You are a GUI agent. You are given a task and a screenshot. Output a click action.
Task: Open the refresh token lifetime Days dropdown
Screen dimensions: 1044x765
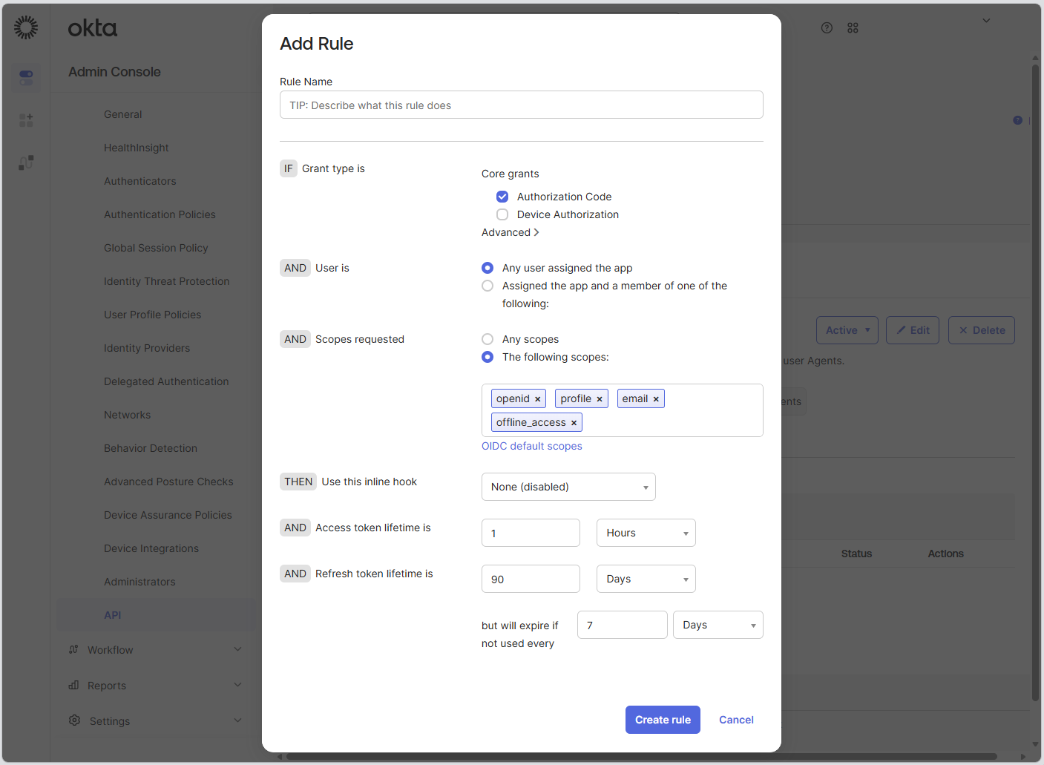point(646,579)
